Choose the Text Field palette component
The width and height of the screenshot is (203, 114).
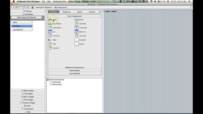click(x=80, y=36)
